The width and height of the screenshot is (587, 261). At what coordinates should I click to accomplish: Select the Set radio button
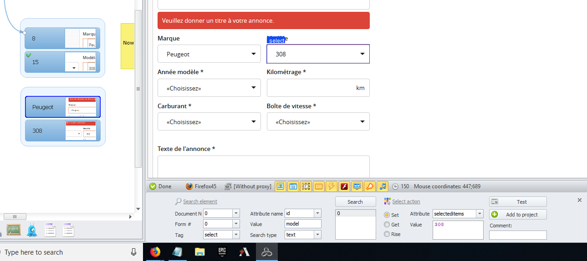pyautogui.click(x=387, y=215)
